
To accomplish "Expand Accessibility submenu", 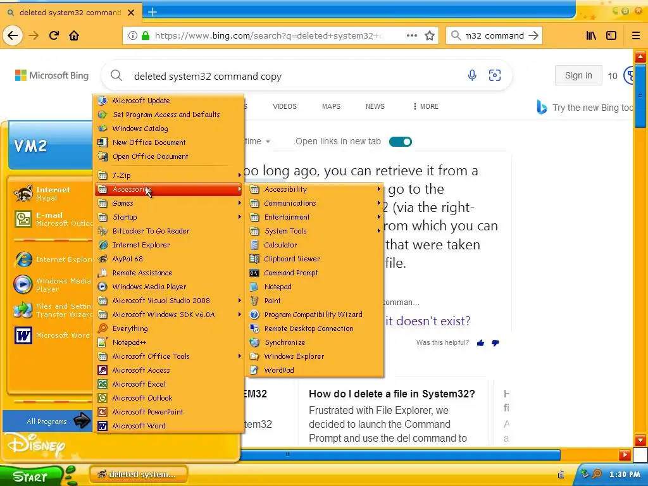I will (x=315, y=189).
